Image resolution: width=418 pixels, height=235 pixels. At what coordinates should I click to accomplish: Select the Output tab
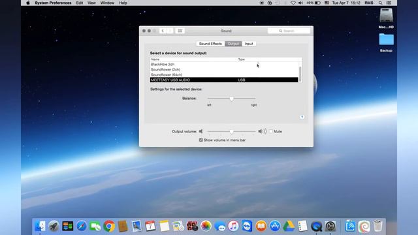click(x=233, y=44)
